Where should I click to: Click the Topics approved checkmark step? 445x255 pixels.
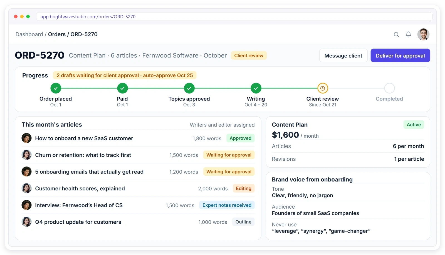[189, 88]
